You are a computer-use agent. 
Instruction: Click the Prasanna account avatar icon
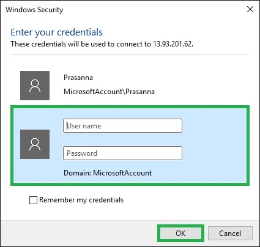click(x=35, y=86)
